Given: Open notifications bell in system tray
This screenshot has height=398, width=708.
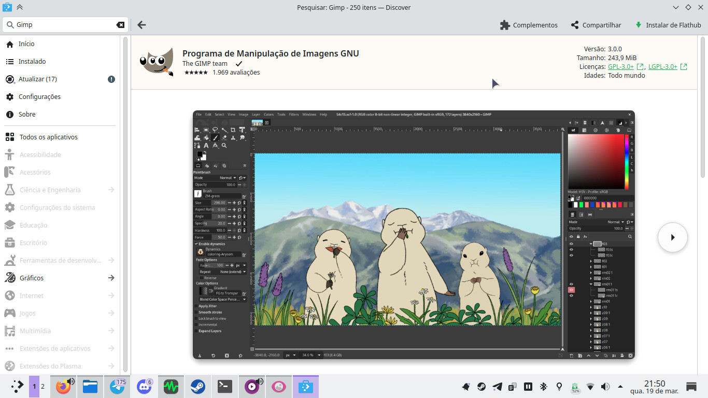Looking at the screenshot, I should pyautogui.click(x=466, y=387).
